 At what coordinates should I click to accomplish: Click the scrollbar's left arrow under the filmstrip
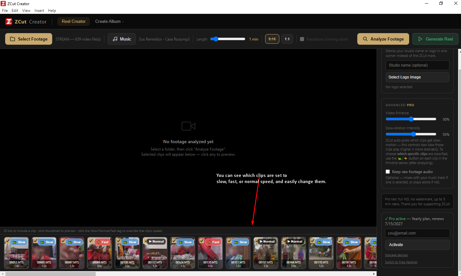[3, 274]
